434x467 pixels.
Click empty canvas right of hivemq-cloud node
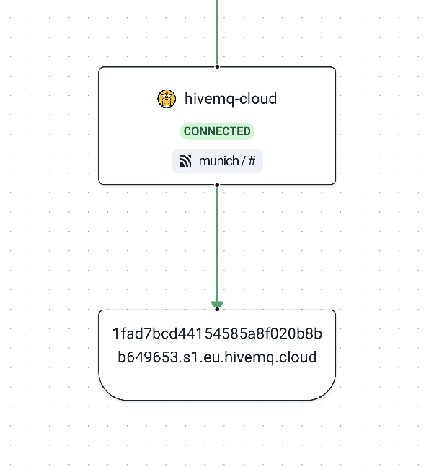coord(384,126)
